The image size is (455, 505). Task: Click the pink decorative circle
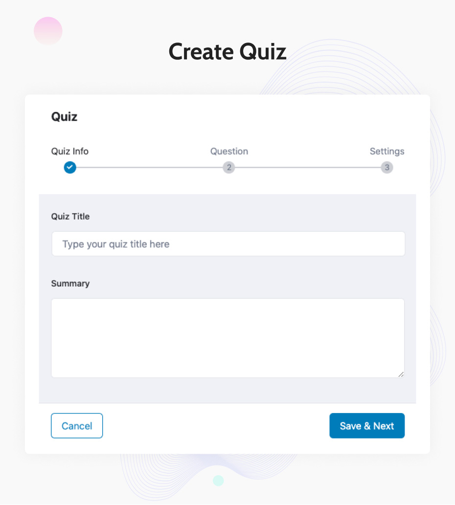coord(48,31)
